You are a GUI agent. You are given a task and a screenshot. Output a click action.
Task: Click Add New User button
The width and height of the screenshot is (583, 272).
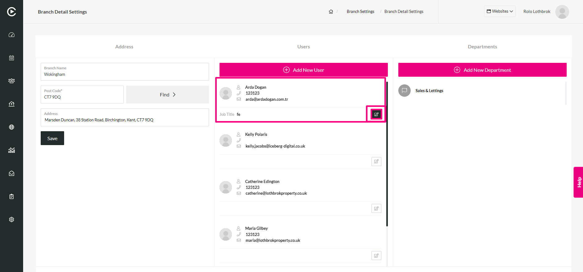click(x=304, y=70)
